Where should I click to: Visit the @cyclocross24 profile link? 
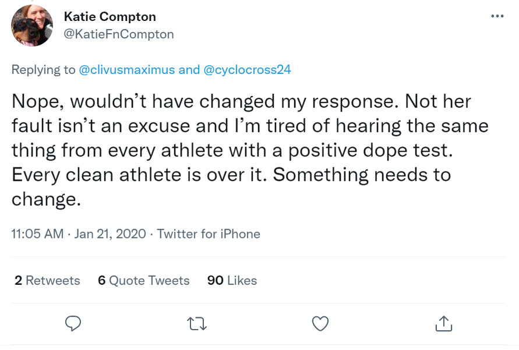click(x=247, y=70)
